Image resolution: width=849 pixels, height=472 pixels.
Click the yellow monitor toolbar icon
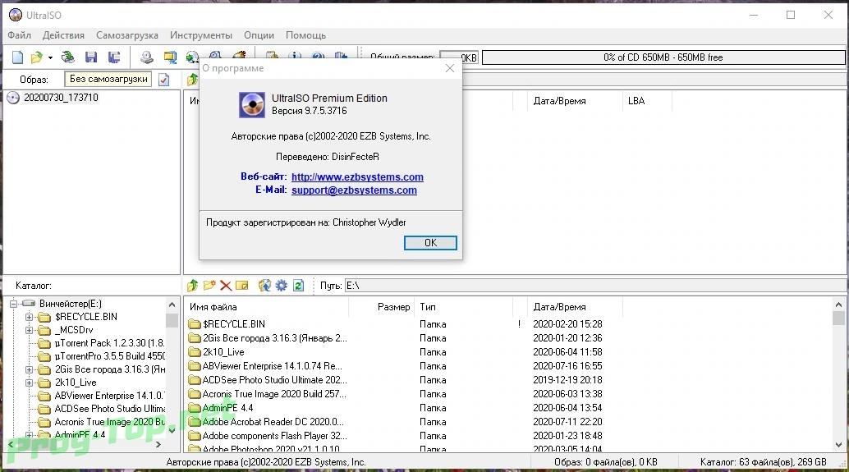pos(170,57)
